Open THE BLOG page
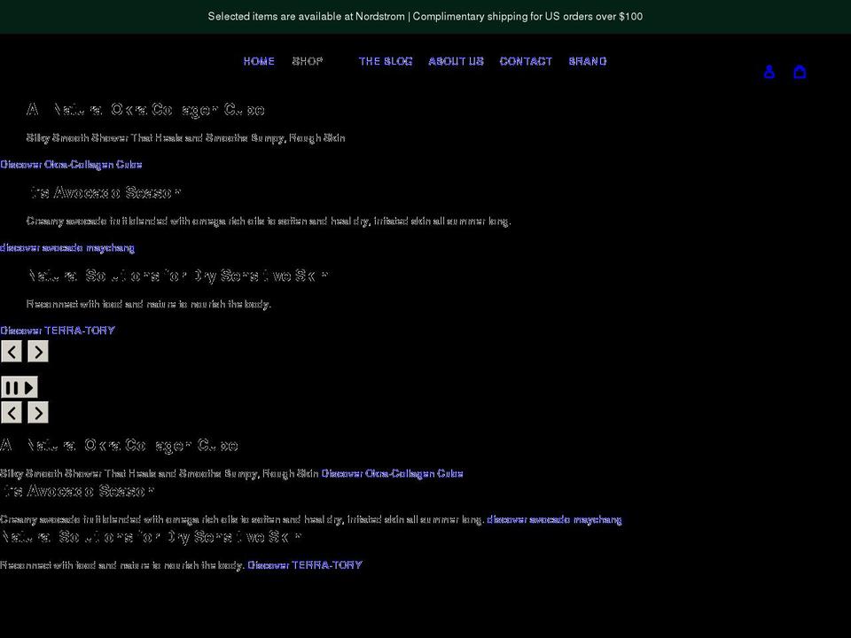This screenshot has width=851, height=638. (x=386, y=61)
